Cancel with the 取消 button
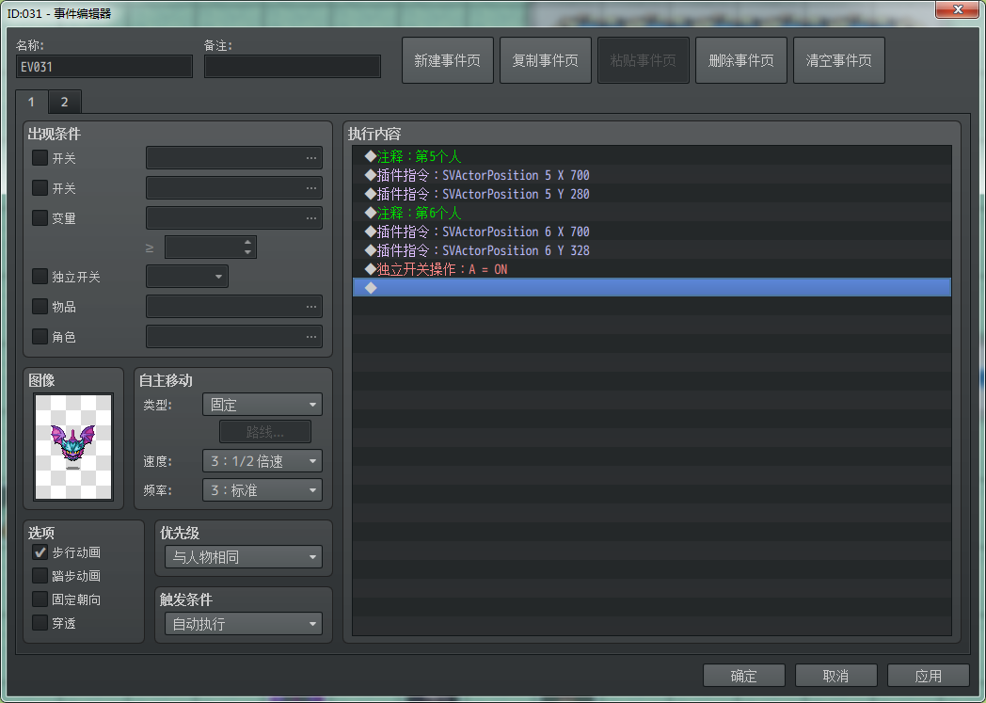Viewport: 986px width, 703px height. click(x=836, y=676)
